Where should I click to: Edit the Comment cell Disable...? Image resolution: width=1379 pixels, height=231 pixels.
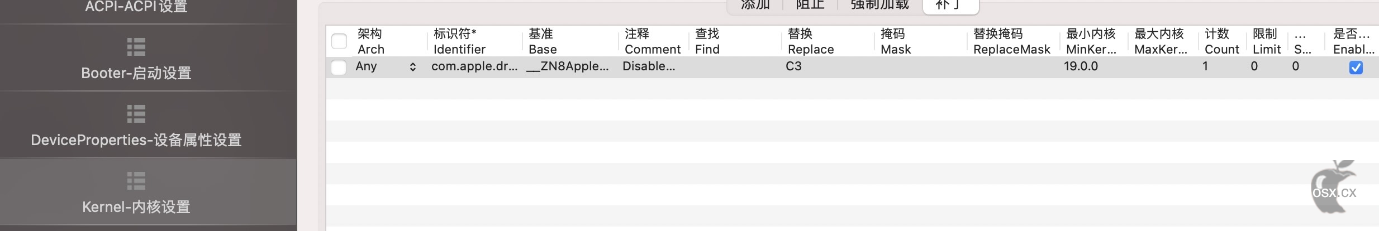[x=649, y=66]
